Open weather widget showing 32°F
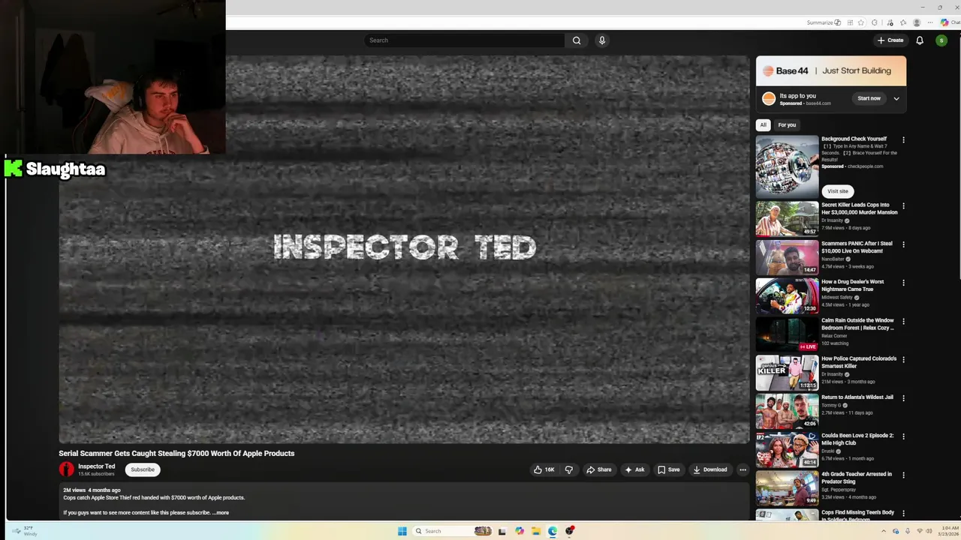The height and width of the screenshot is (540, 961). (24, 531)
